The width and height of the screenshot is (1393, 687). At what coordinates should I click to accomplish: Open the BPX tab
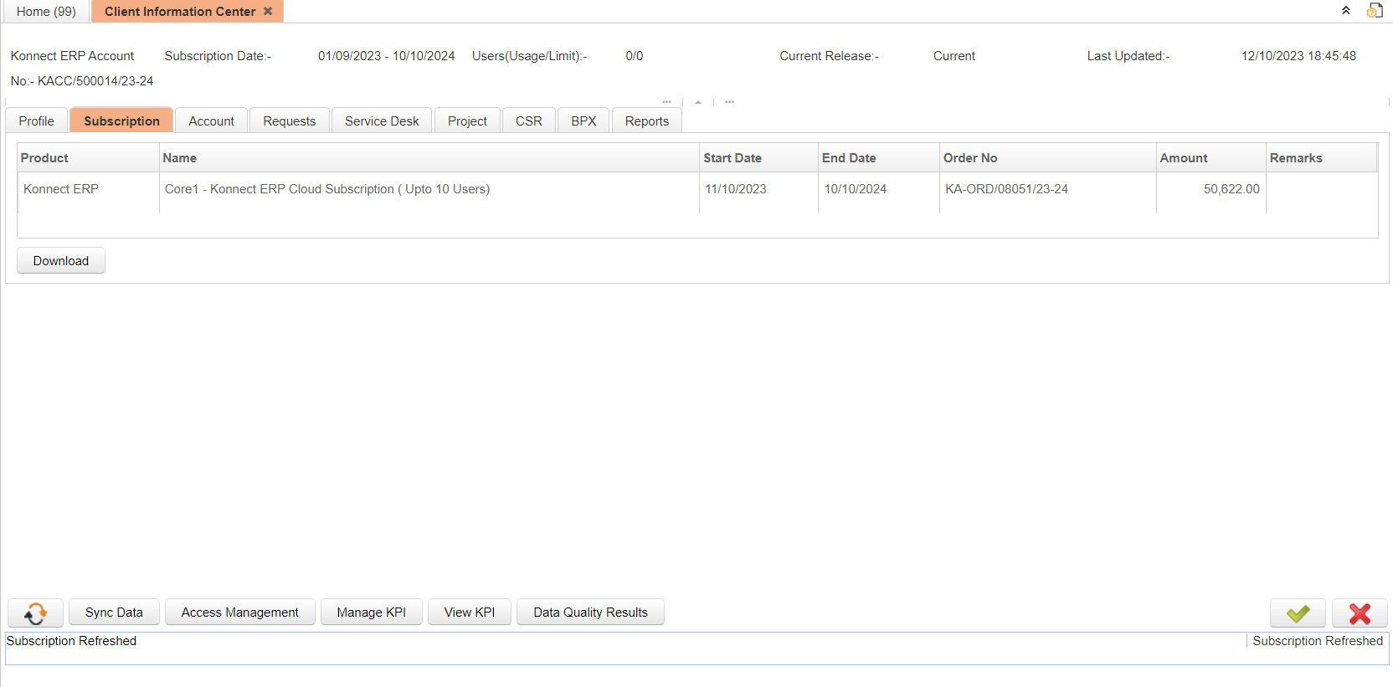point(583,121)
